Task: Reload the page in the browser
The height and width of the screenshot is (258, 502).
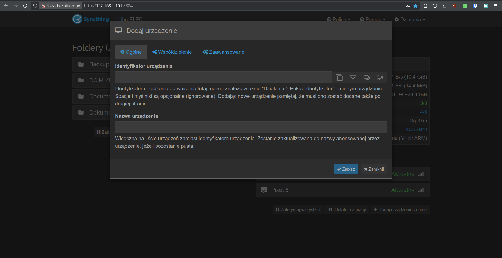Action: point(25,6)
